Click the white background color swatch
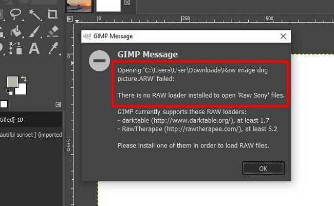The image size is (334, 206). pyautogui.click(x=22, y=90)
